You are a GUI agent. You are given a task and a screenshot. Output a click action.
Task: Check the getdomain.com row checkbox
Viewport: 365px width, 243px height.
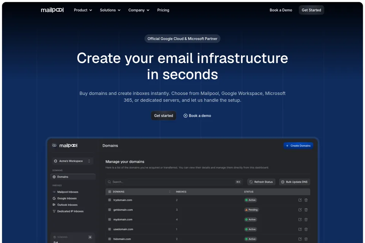tap(109, 210)
